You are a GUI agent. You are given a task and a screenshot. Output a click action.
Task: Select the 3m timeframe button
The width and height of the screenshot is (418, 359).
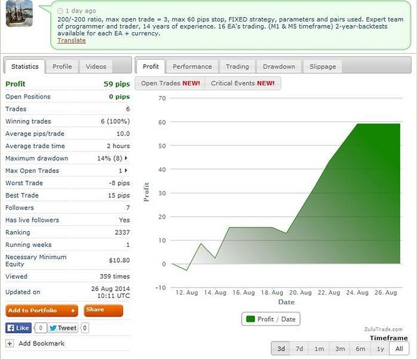[x=340, y=349]
